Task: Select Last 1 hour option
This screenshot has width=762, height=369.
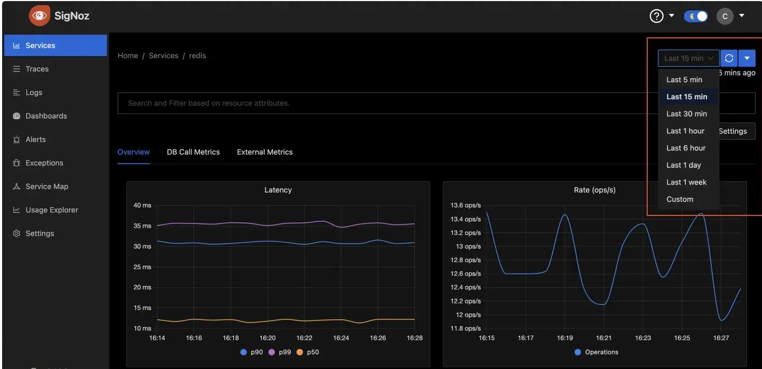Action: [x=689, y=131]
